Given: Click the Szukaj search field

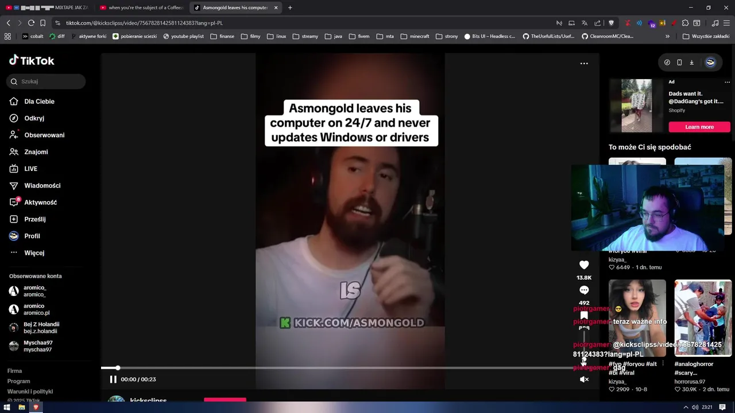Looking at the screenshot, I should pos(47,81).
